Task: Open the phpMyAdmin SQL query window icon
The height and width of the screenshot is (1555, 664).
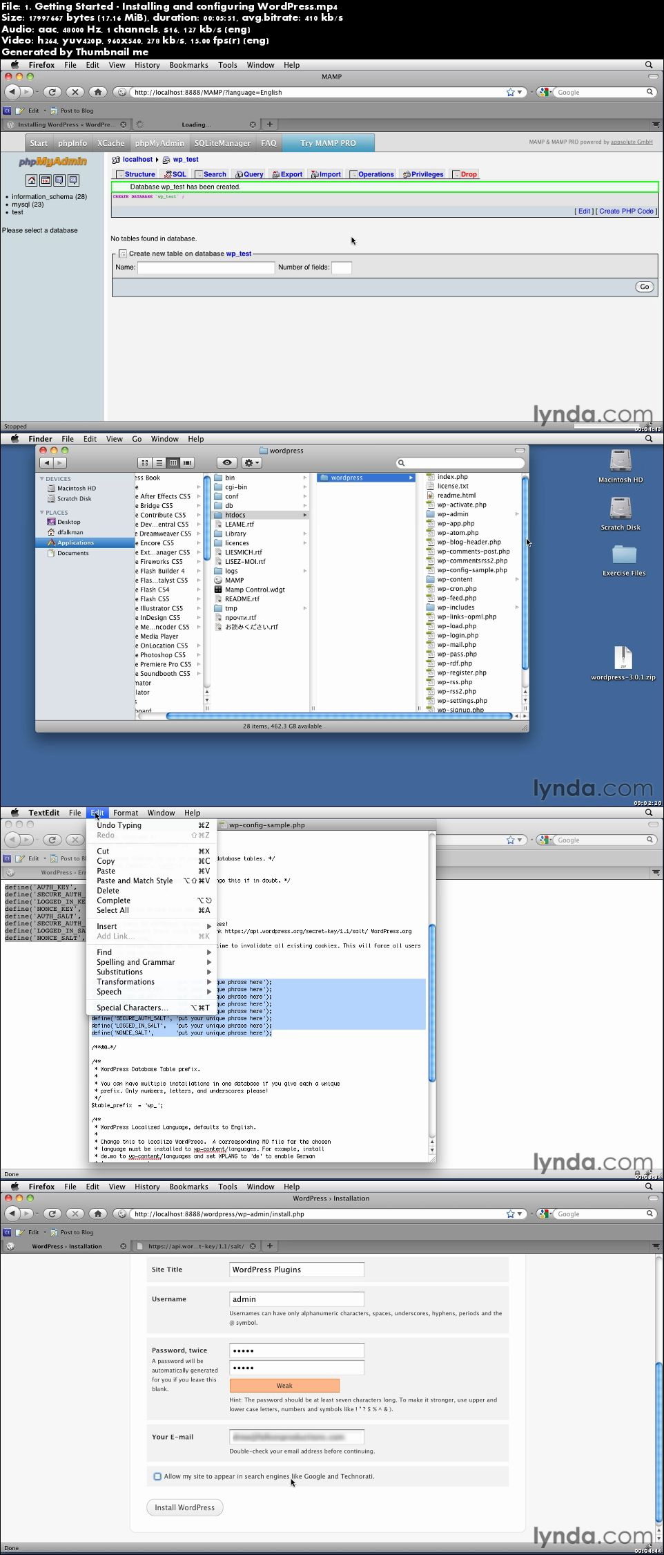Action: 46,180
